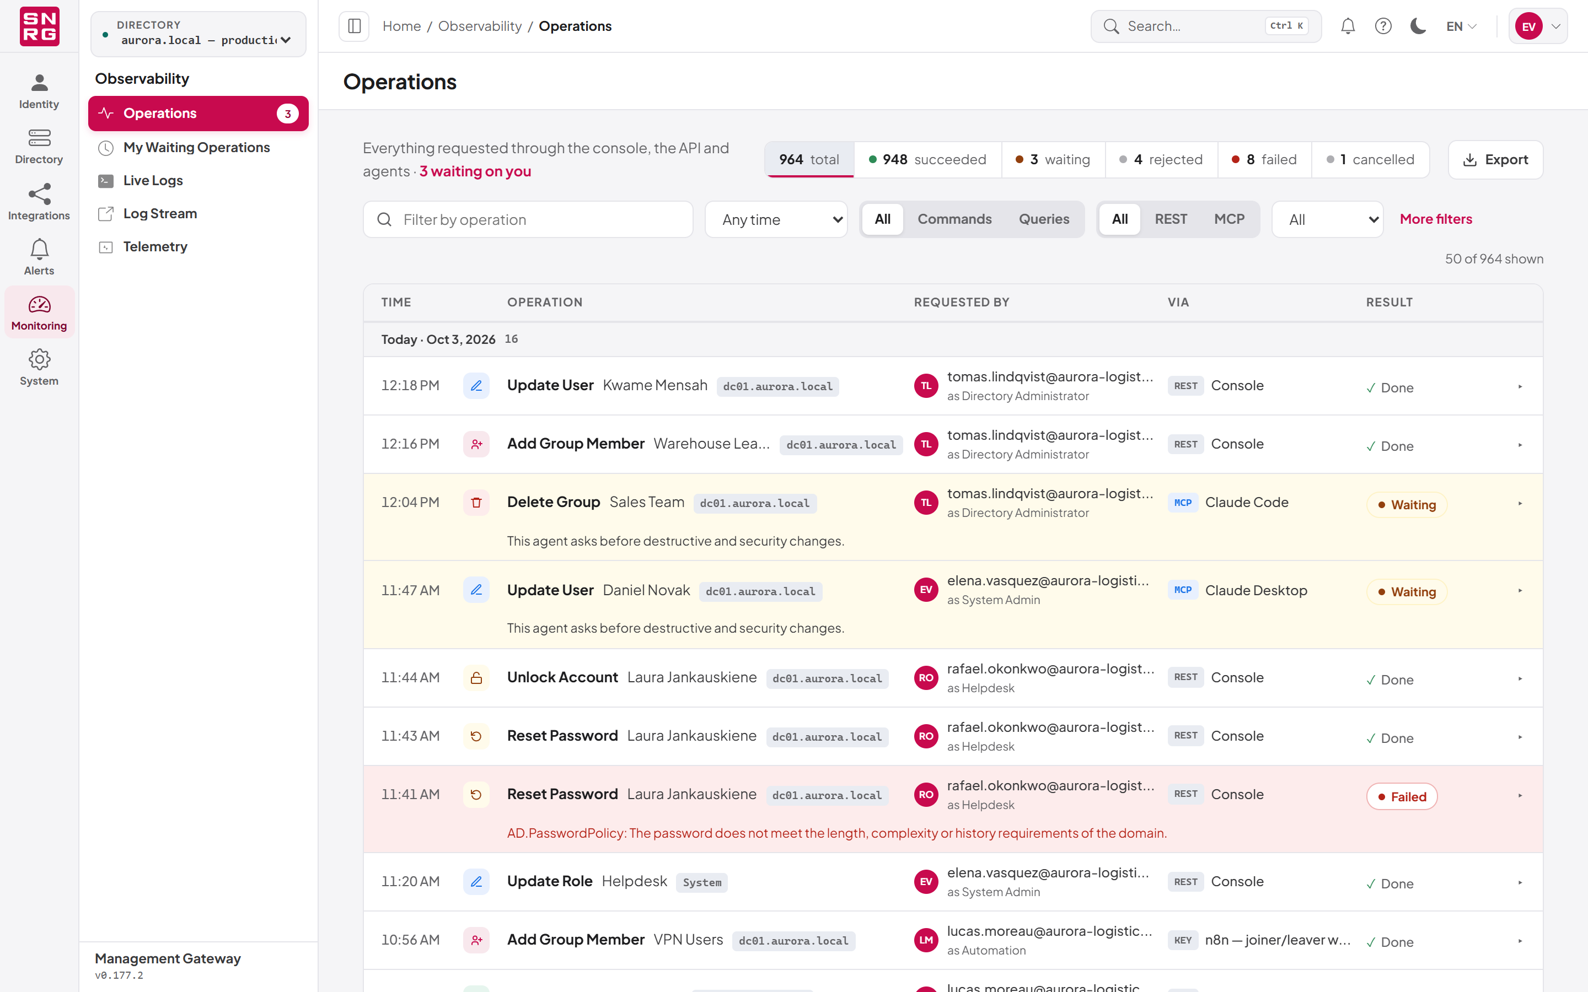Viewport: 1588px width, 992px height.
Task: Open the Alerts section
Action: [39, 257]
